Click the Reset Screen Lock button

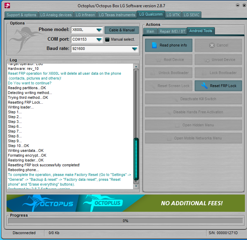pos(169,86)
